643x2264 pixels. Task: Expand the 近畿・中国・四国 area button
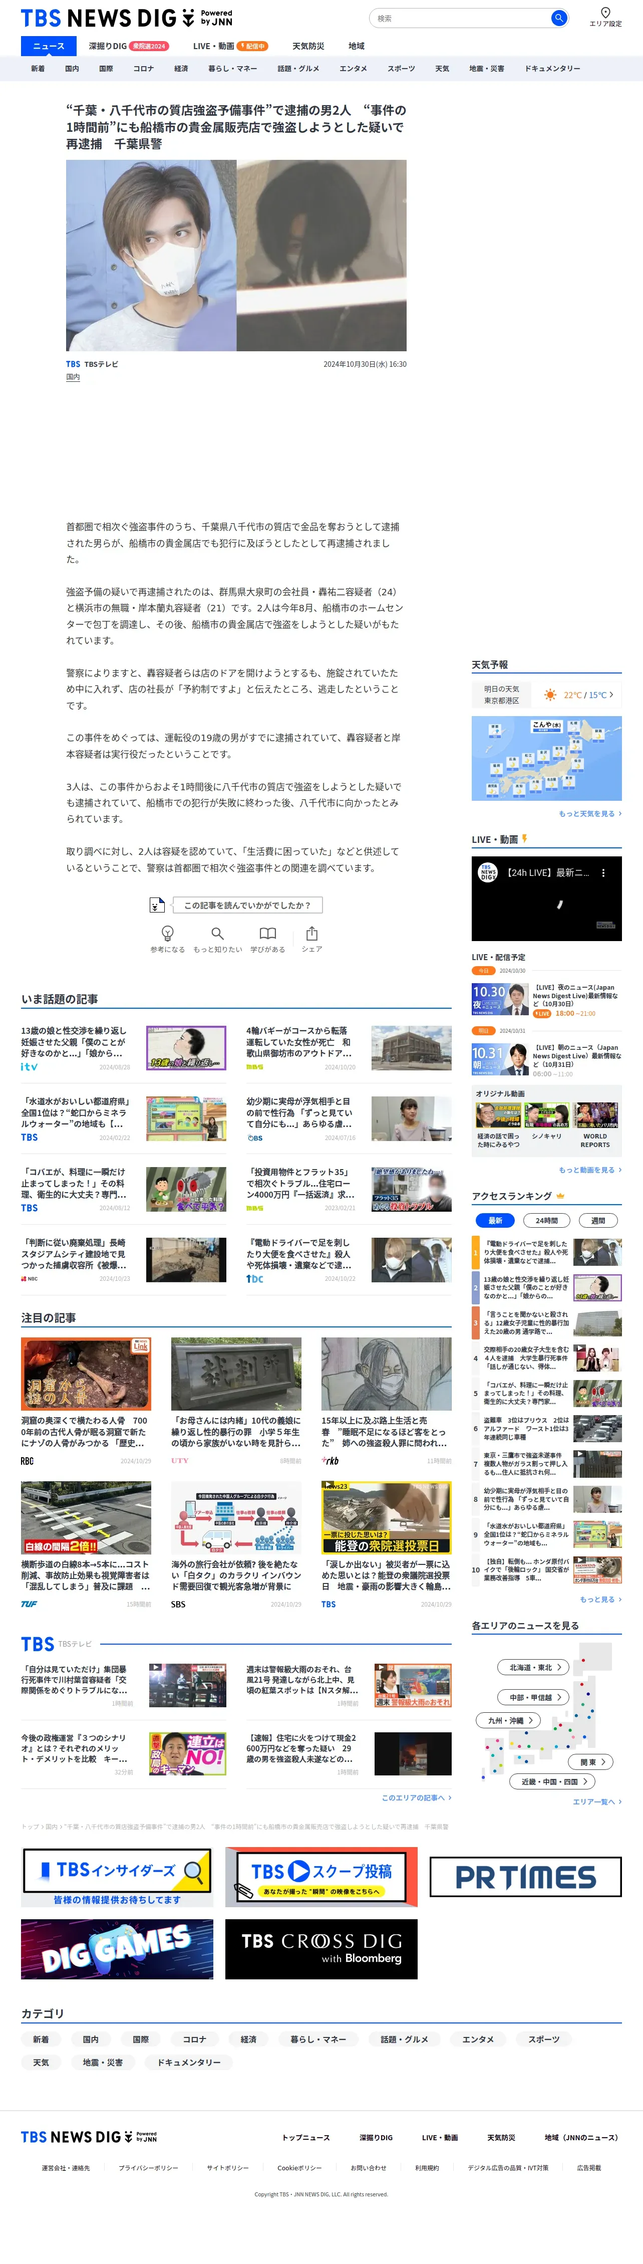click(x=552, y=1781)
